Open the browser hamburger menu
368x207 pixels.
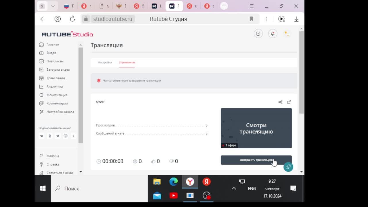[x=252, y=6]
